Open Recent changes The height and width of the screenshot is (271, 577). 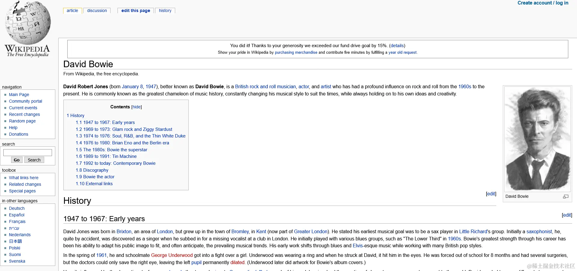pos(24,114)
